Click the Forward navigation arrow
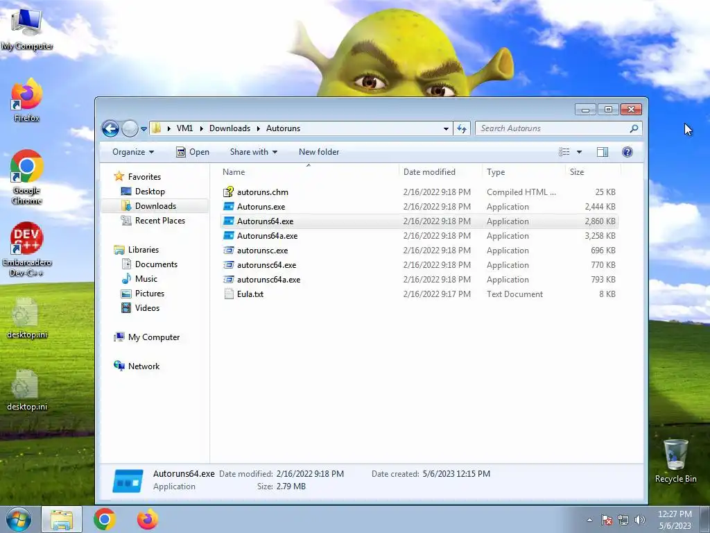Viewport: 710px width, 533px height. [130, 128]
